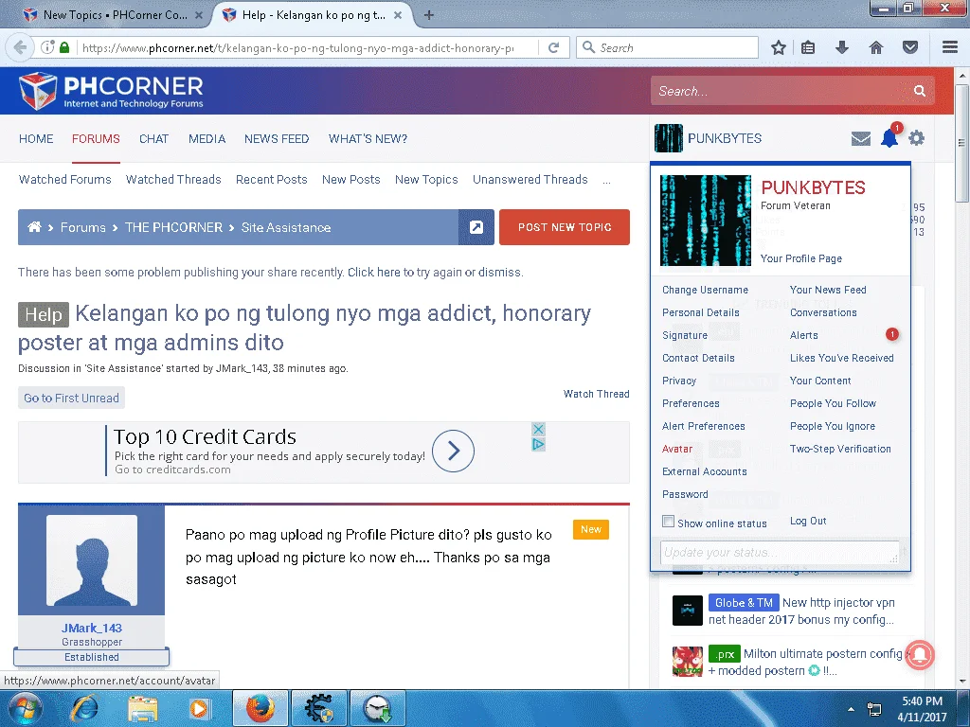Open the downloads arrow icon
This screenshot has height=727, width=970.
[x=842, y=47]
